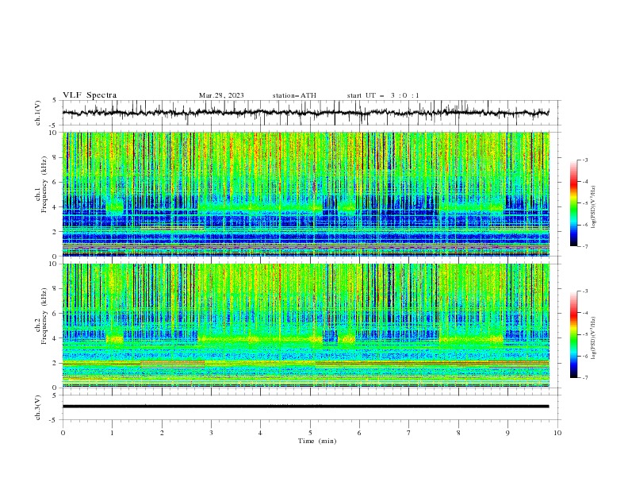The image size is (628, 486).
Task: Click the "5" tick on the ch.1(V) axis
Action: coord(55,101)
